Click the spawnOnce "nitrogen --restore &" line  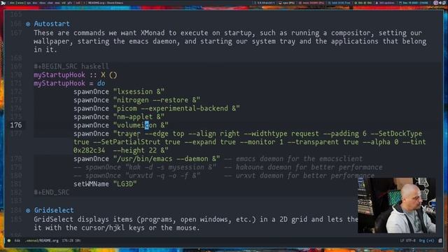click(x=137, y=100)
